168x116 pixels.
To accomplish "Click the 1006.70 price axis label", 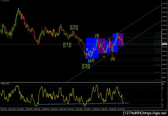I will 165,73.
